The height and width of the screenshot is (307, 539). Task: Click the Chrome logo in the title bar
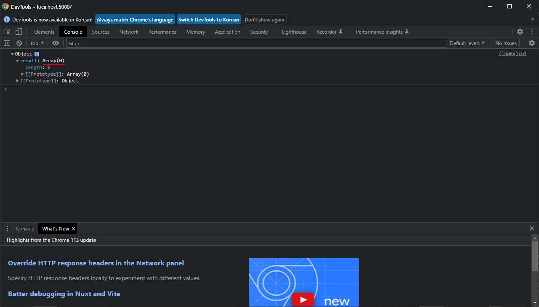point(5,7)
